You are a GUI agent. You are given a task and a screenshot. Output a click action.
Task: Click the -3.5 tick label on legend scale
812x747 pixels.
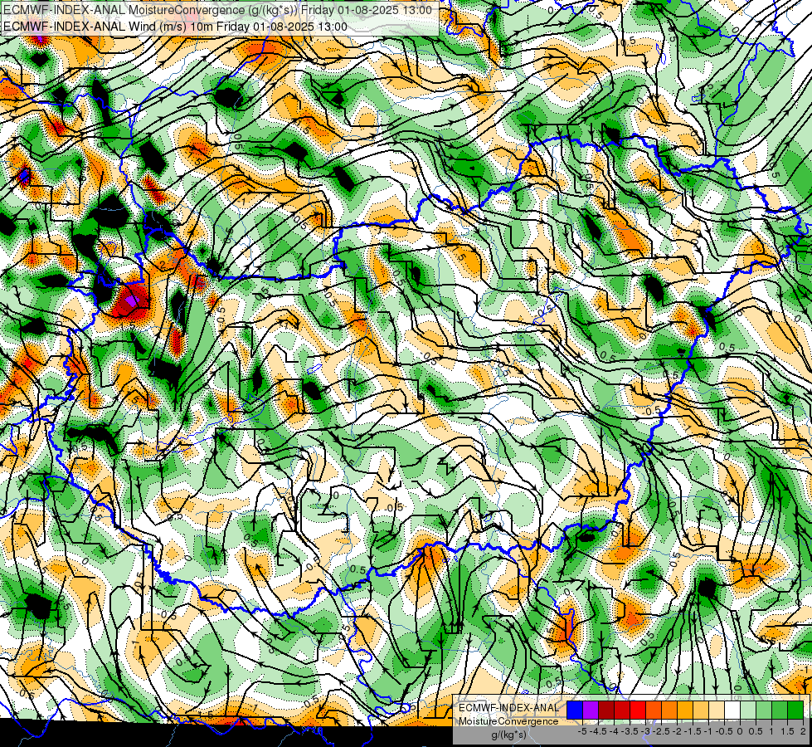click(x=630, y=731)
